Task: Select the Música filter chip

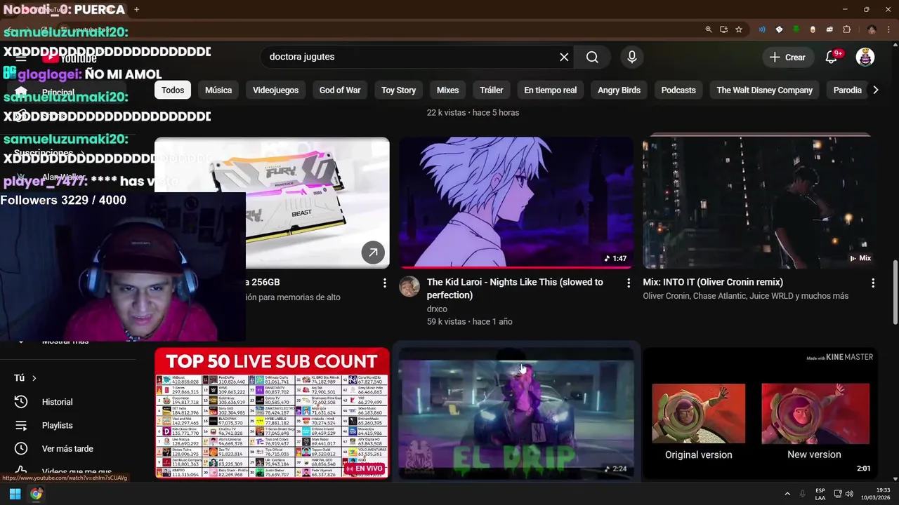Action: tap(218, 90)
